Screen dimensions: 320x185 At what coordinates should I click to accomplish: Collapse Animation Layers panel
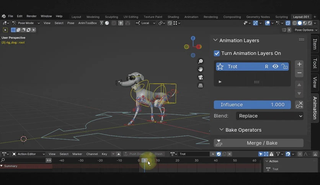coord(215,40)
